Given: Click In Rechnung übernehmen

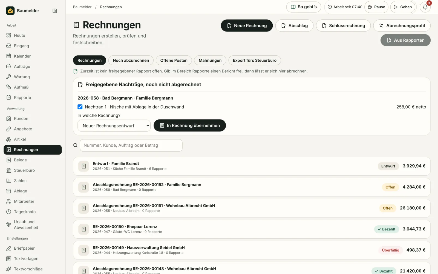Looking at the screenshot, I should point(190,125).
